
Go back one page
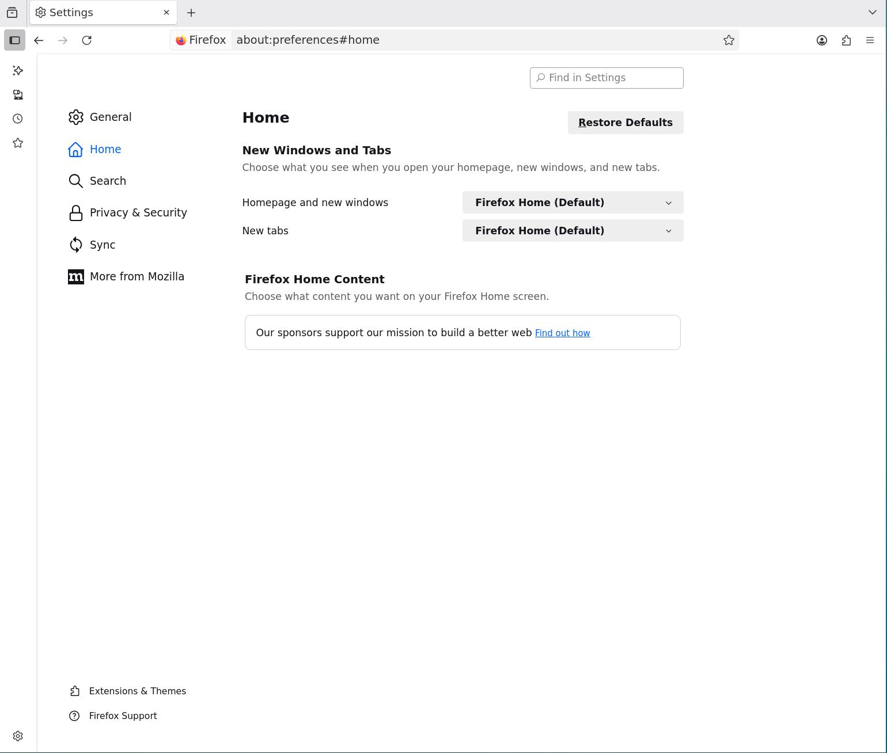pos(39,40)
